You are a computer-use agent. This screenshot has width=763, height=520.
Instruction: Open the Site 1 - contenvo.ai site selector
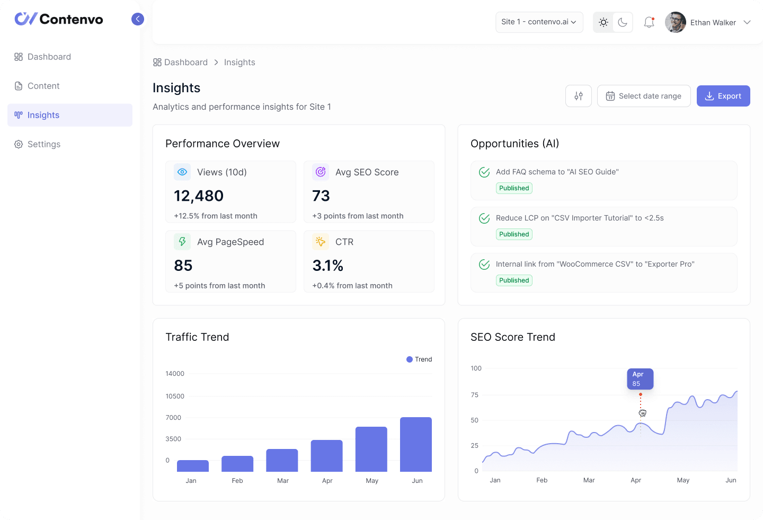point(539,22)
